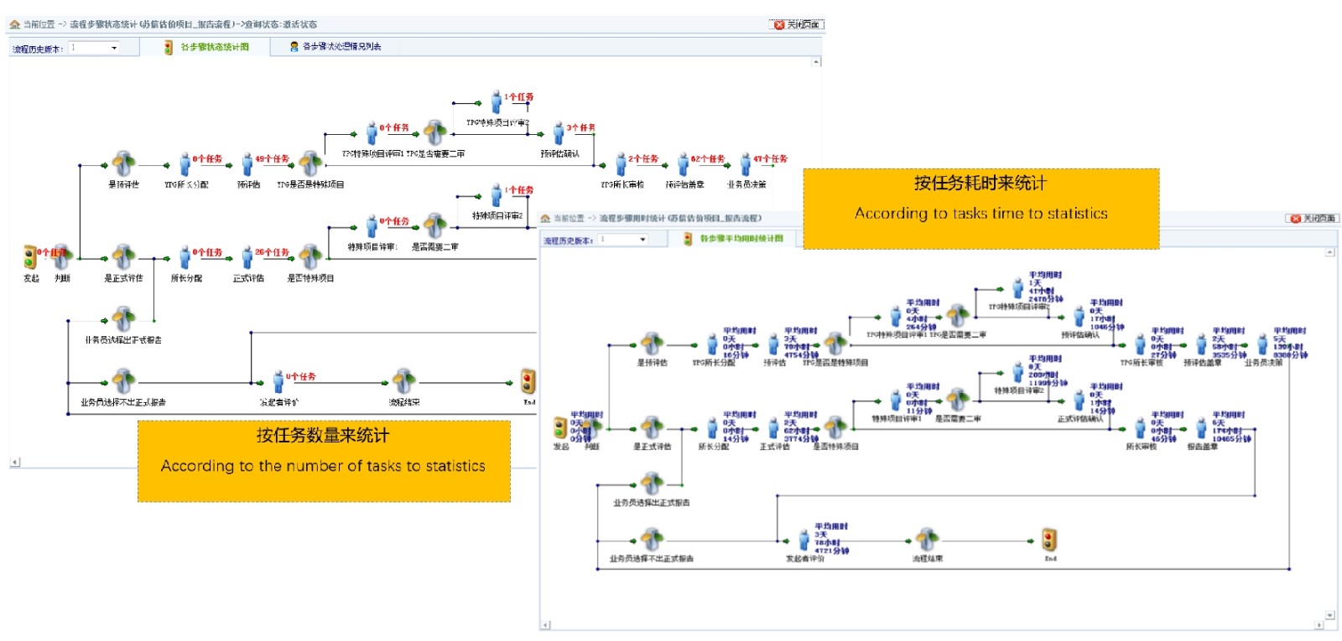The image size is (1342, 641).
Task: Click the 发起者评分 person icon in left diagram
Action: pyautogui.click(x=278, y=382)
